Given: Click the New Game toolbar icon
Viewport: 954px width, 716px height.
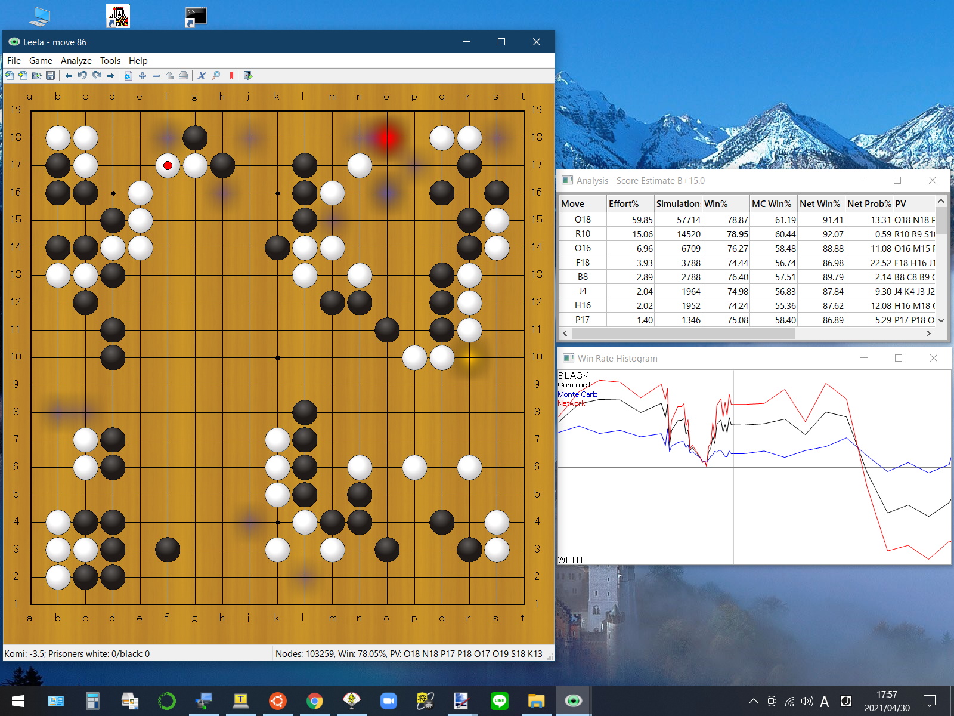Looking at the screenshot, I should click(x=9, y=76).
